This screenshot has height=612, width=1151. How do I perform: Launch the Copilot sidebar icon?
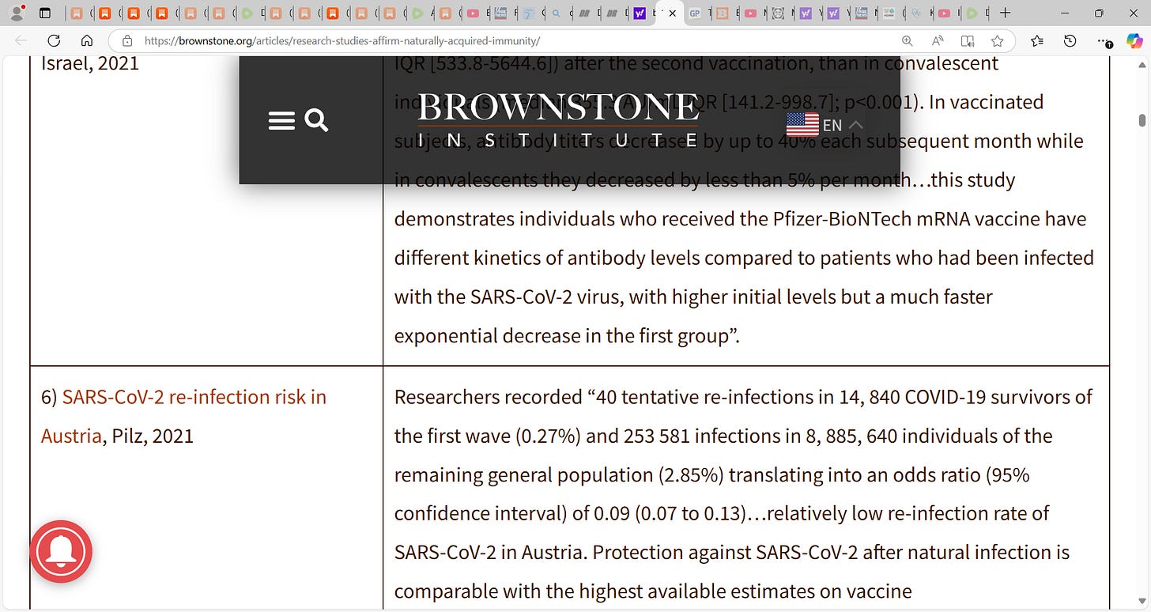pos(1134,41)
